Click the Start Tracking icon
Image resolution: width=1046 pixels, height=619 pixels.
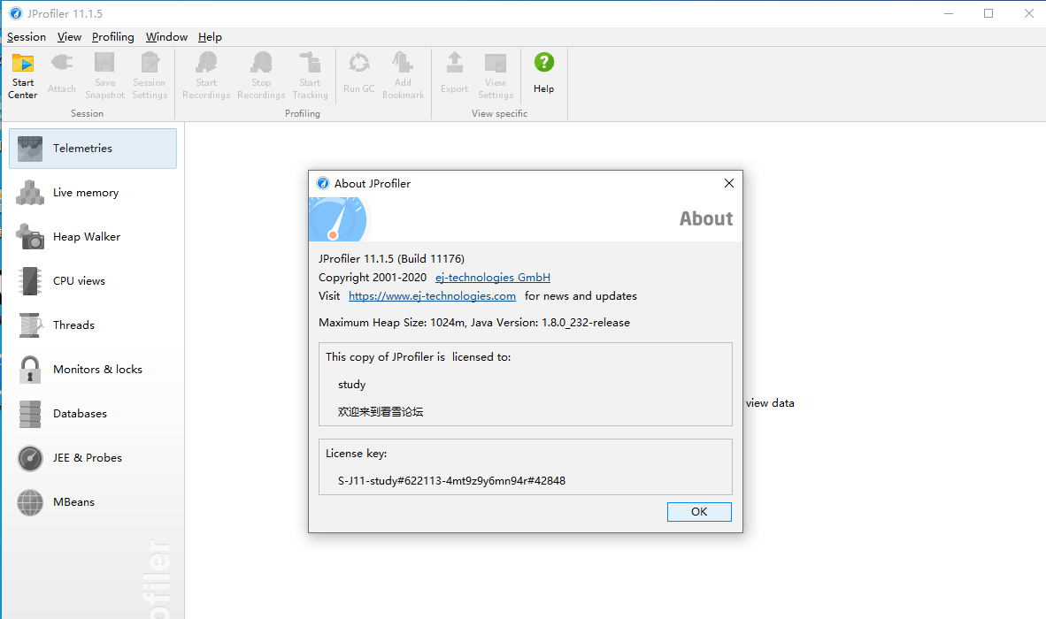click(311, 76)
